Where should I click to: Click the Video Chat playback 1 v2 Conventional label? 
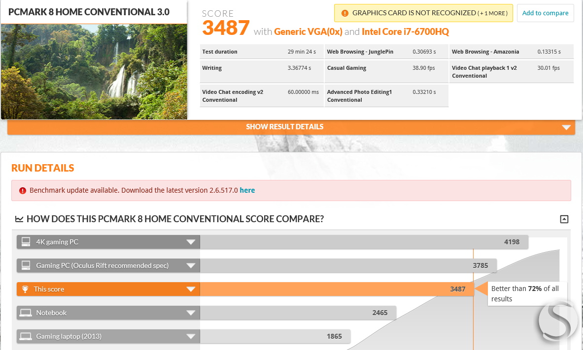point(484,72)
